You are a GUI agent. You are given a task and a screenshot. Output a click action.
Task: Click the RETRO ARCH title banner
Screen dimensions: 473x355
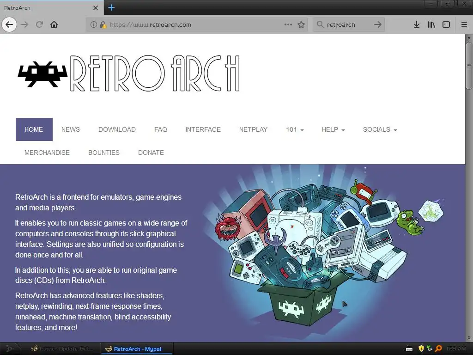tap(155, 73)
